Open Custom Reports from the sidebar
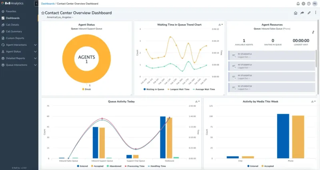Screen dimensions: 320x170 (x=15, y=38)
